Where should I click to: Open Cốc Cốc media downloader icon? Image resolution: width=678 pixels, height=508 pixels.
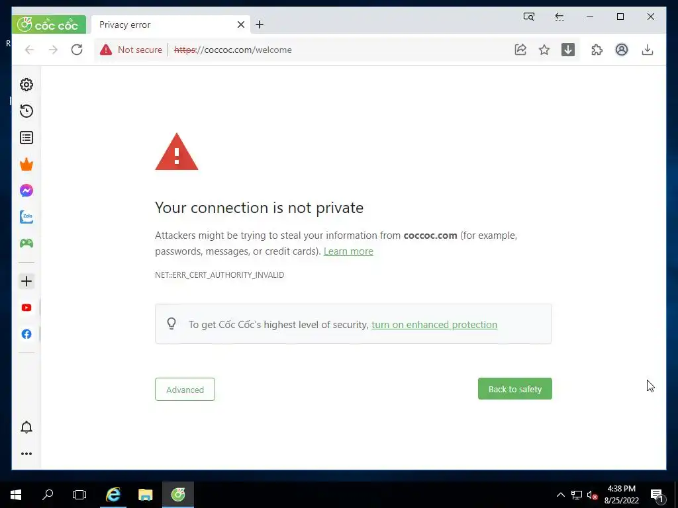567,50
